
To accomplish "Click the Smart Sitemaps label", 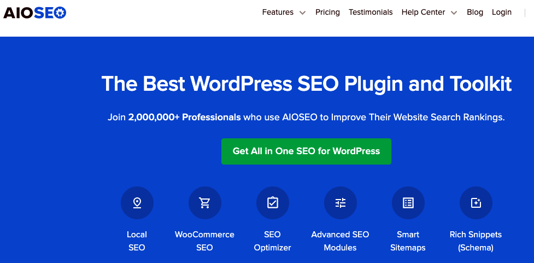I will 408,241.
